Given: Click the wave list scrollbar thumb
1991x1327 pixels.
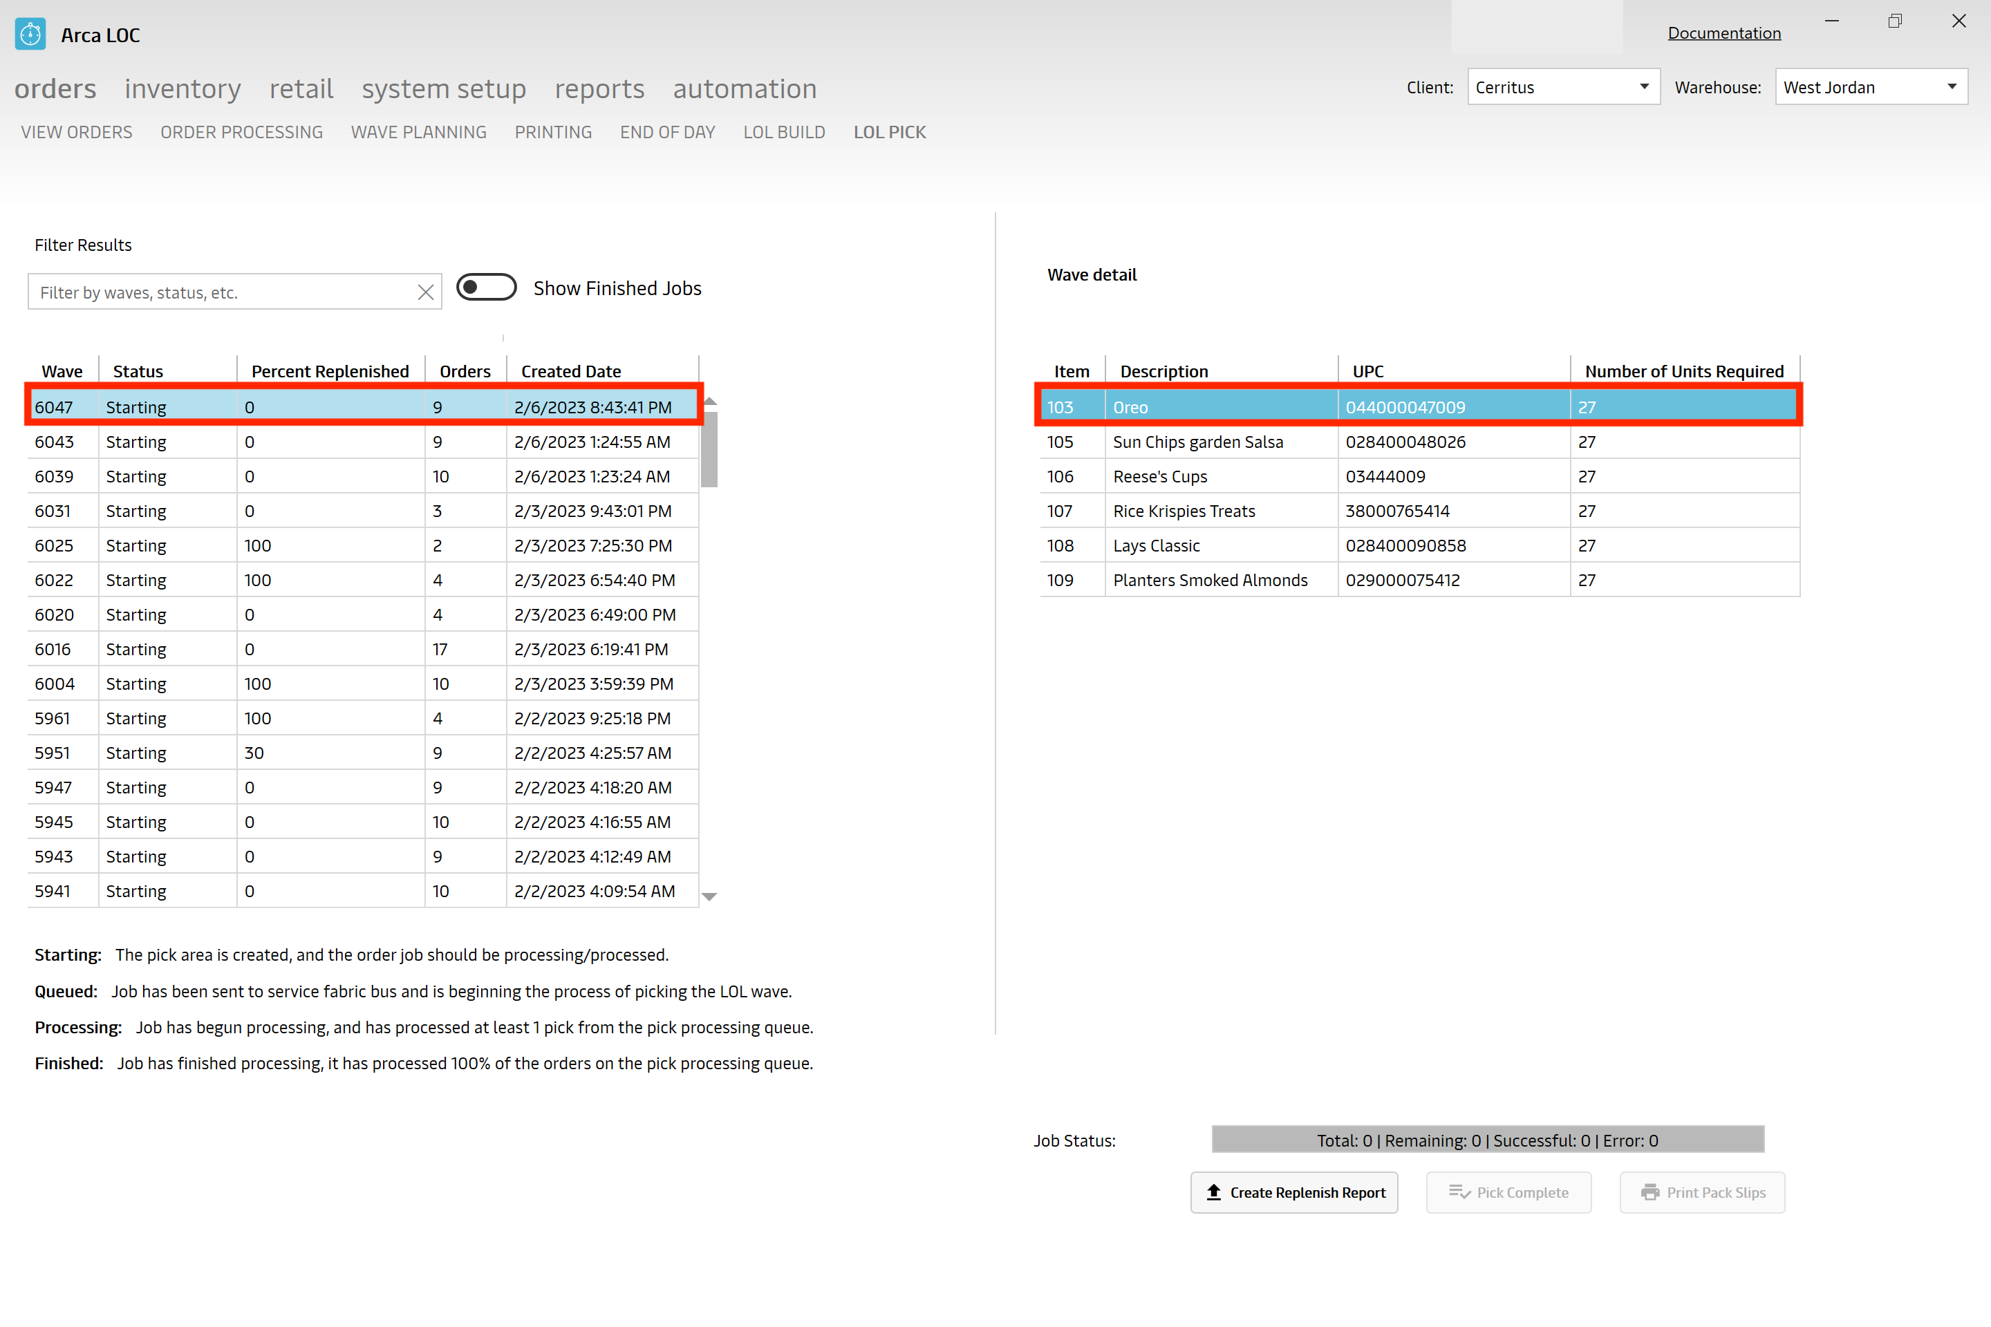Looking at the screenshot, I should [709, 449].
